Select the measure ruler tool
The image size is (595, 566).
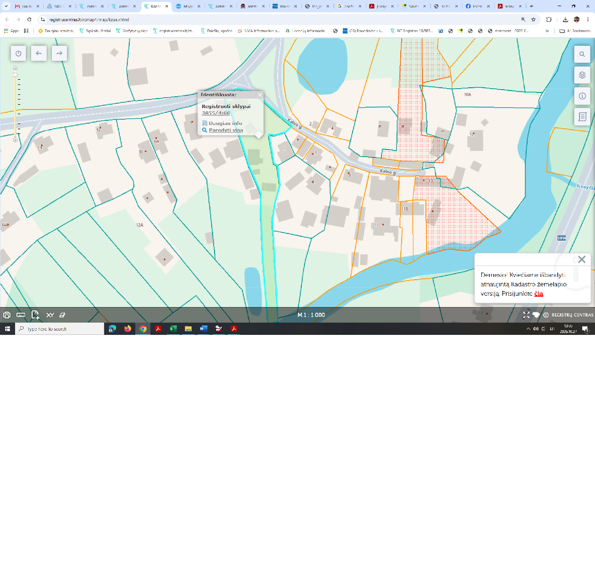click(21, 315)
